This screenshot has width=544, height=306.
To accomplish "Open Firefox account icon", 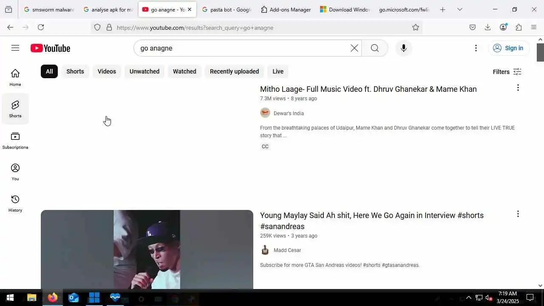I will click(x=503, y=27).
